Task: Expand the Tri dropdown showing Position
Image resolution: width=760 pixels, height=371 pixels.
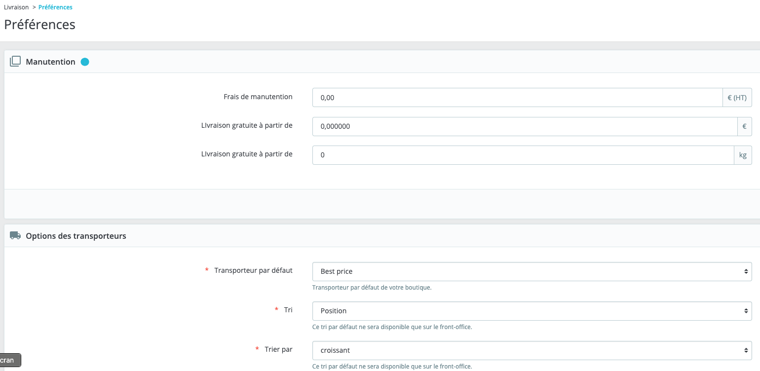Action: click(532, 311)
